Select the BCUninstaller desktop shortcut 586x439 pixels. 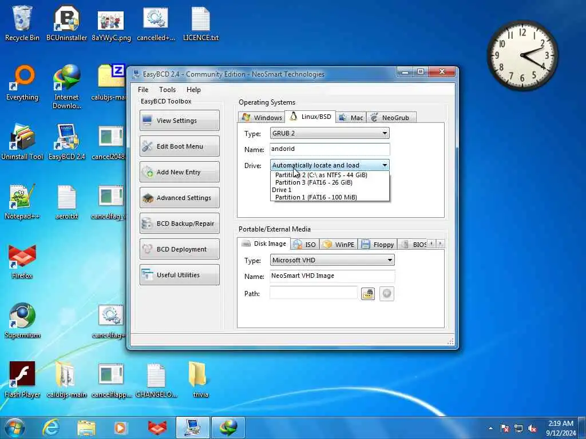pyautogui.click(x=66, y=24)
